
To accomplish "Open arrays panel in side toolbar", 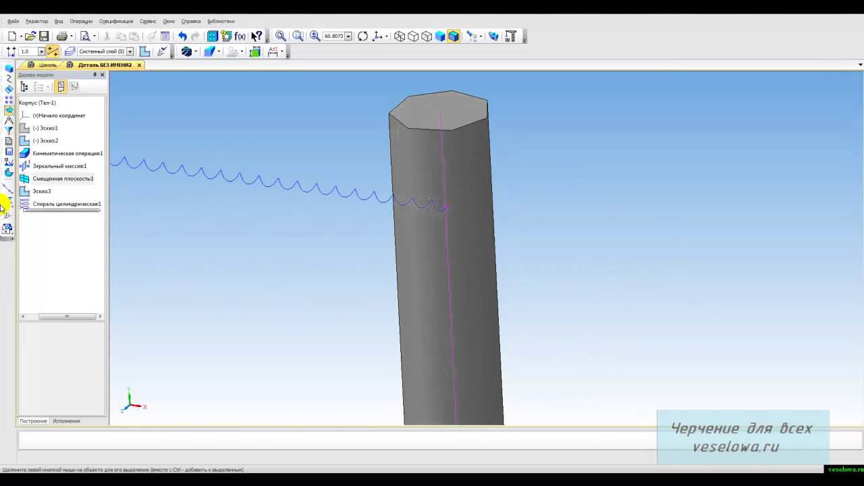I will point(9,99).
